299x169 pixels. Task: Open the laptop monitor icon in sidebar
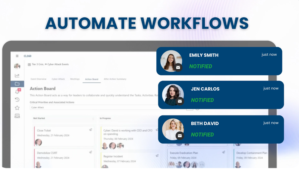17,116
